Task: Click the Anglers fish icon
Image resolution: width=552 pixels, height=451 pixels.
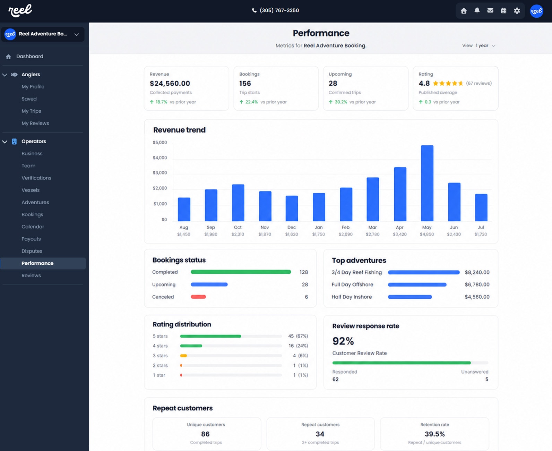Action: point(14,75)
